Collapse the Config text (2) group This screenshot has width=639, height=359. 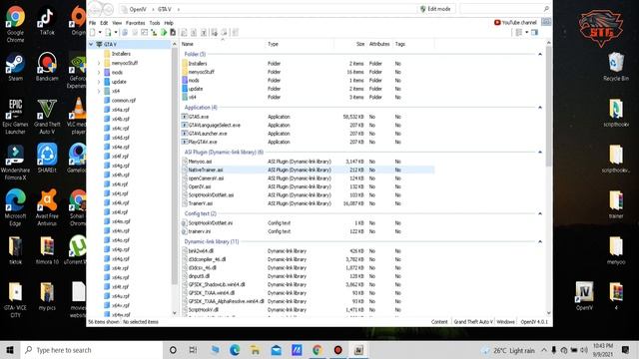click(x=540, y=213)
